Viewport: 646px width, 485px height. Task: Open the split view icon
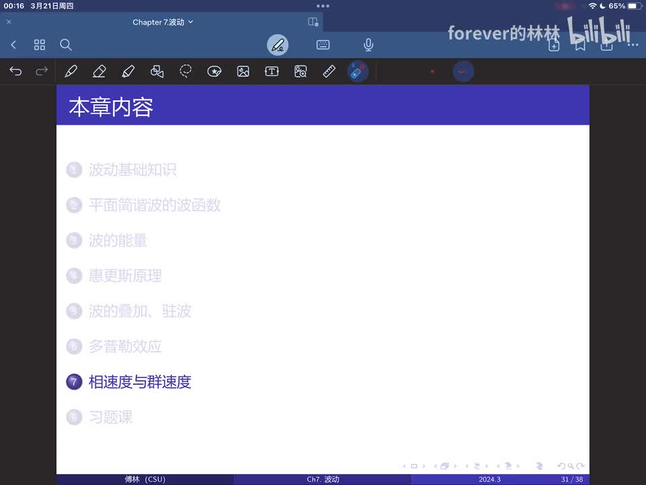pos(313,22)
